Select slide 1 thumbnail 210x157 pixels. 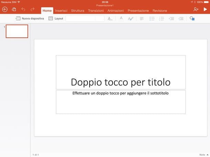click(x=17, y=31)
